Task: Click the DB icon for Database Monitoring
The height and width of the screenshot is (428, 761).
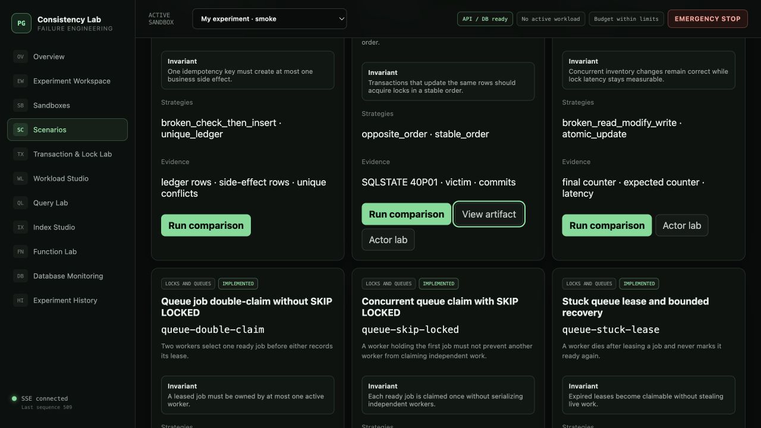Action: pyautogui.click(x=20, y=276)
